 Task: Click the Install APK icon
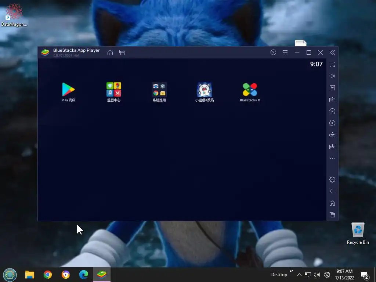(x=332, y=147)
